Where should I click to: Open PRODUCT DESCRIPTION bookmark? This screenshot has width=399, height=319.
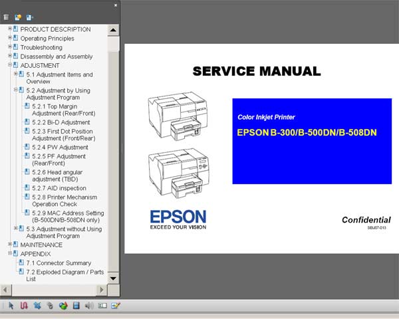point(55,29)
